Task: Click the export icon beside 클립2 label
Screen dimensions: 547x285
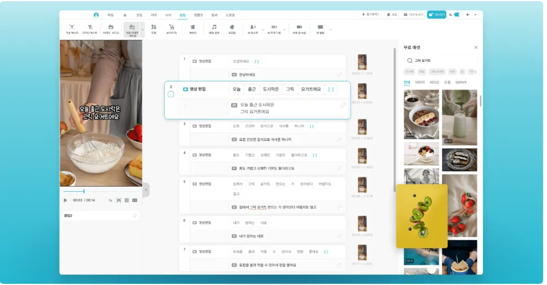Action: pyautogui.click(x=134, y=215)
